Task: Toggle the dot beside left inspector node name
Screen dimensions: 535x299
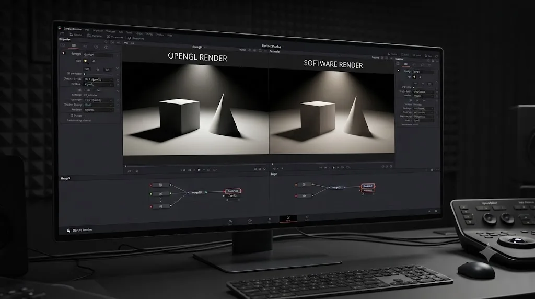Action: point(63,53)
